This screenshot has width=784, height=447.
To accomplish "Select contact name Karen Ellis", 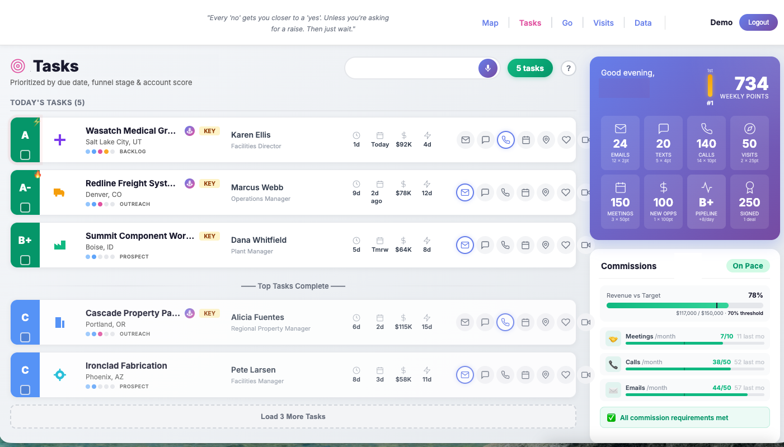I will pos(251,135).
